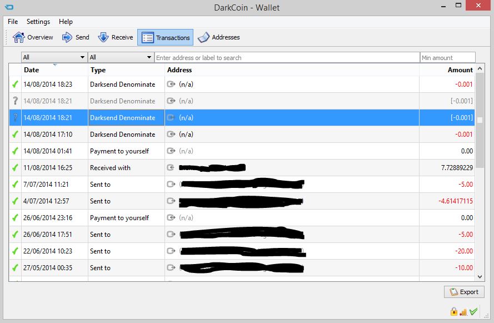Click the sent arrow icon on the -4.61417115 row
494x323 pixels.
[171, 201]
